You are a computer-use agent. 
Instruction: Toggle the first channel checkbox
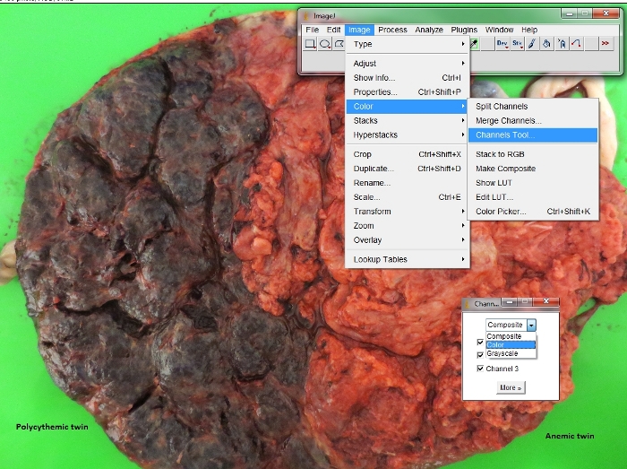481,341
